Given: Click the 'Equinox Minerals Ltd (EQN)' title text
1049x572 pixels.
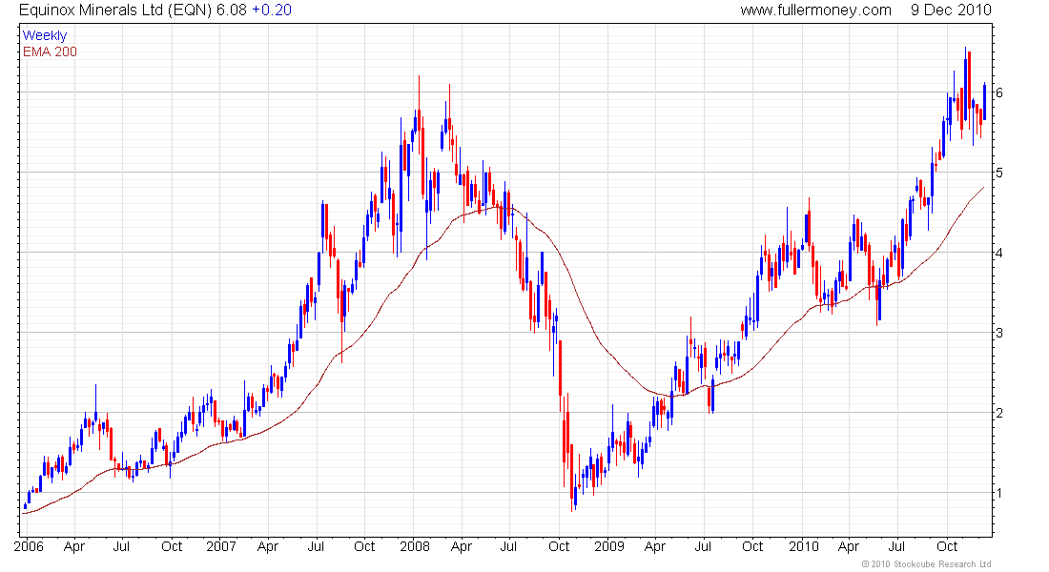Looking at the screenshot, I should click(115, 10).
